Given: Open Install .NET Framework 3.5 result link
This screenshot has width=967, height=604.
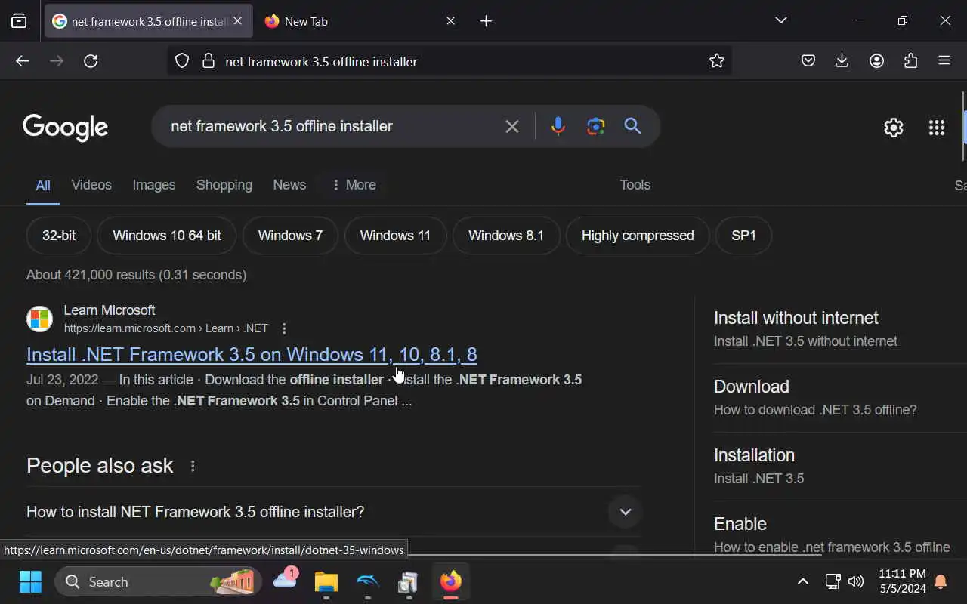Looking at the screenshot, I should tap(252, 354).
